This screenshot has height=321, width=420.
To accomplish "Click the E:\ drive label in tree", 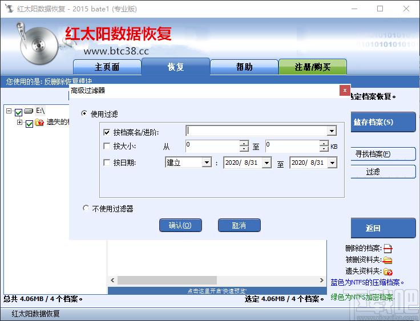I will (40, 111).
